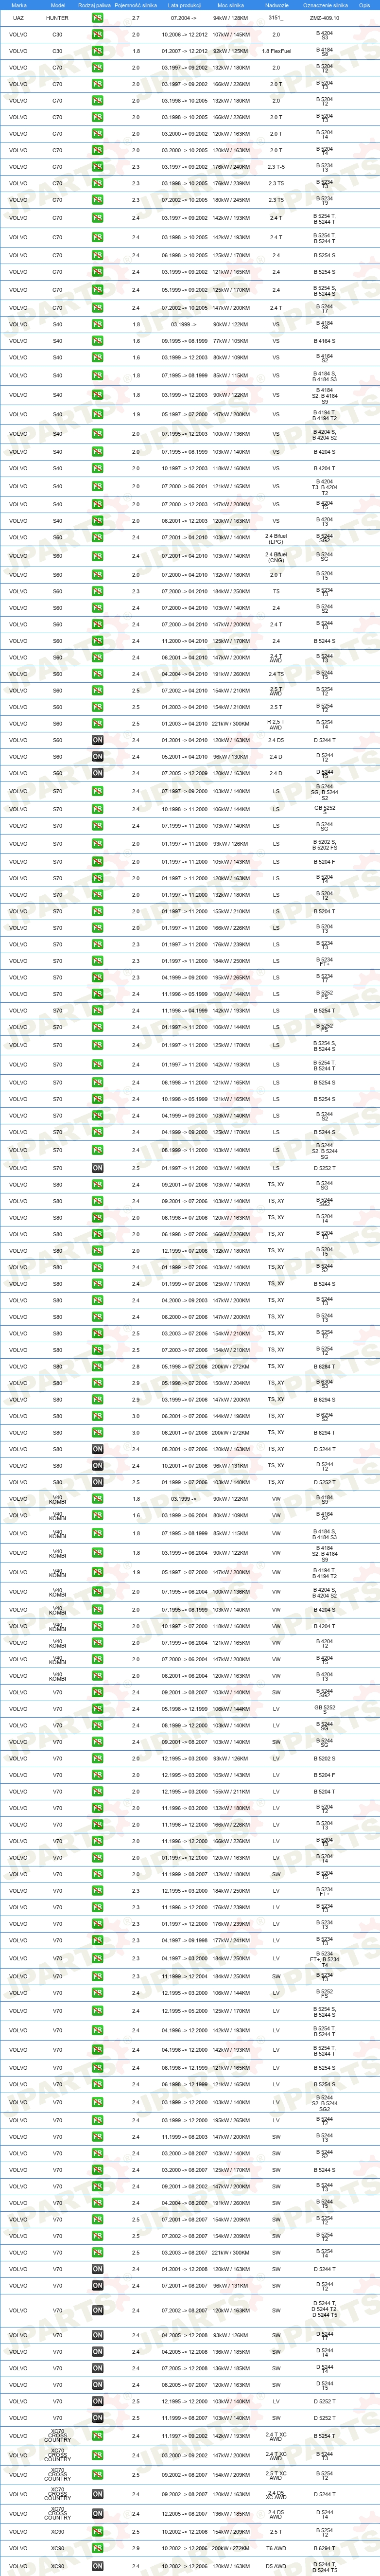The width and height of the screenshot is (380, 2576).
Task: Select the ZMZ-409.10 engine code cell
Action: pos(324,18)
